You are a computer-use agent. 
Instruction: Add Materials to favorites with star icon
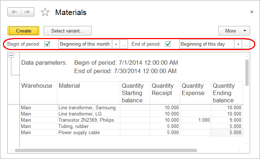(x=45, y=12)
